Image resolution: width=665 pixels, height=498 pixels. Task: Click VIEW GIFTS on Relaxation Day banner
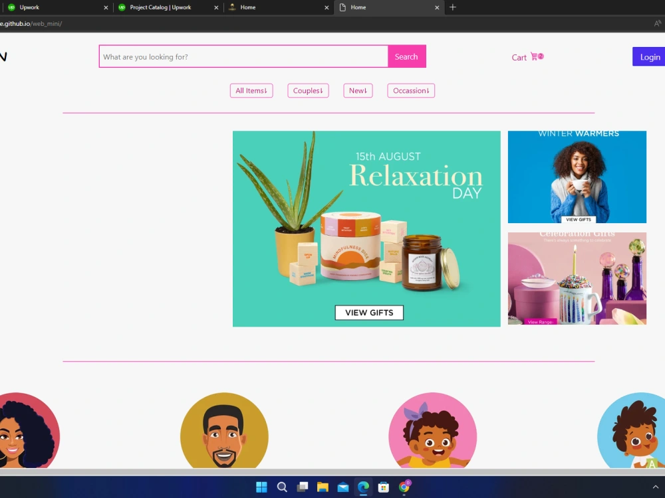click(369, 313)
